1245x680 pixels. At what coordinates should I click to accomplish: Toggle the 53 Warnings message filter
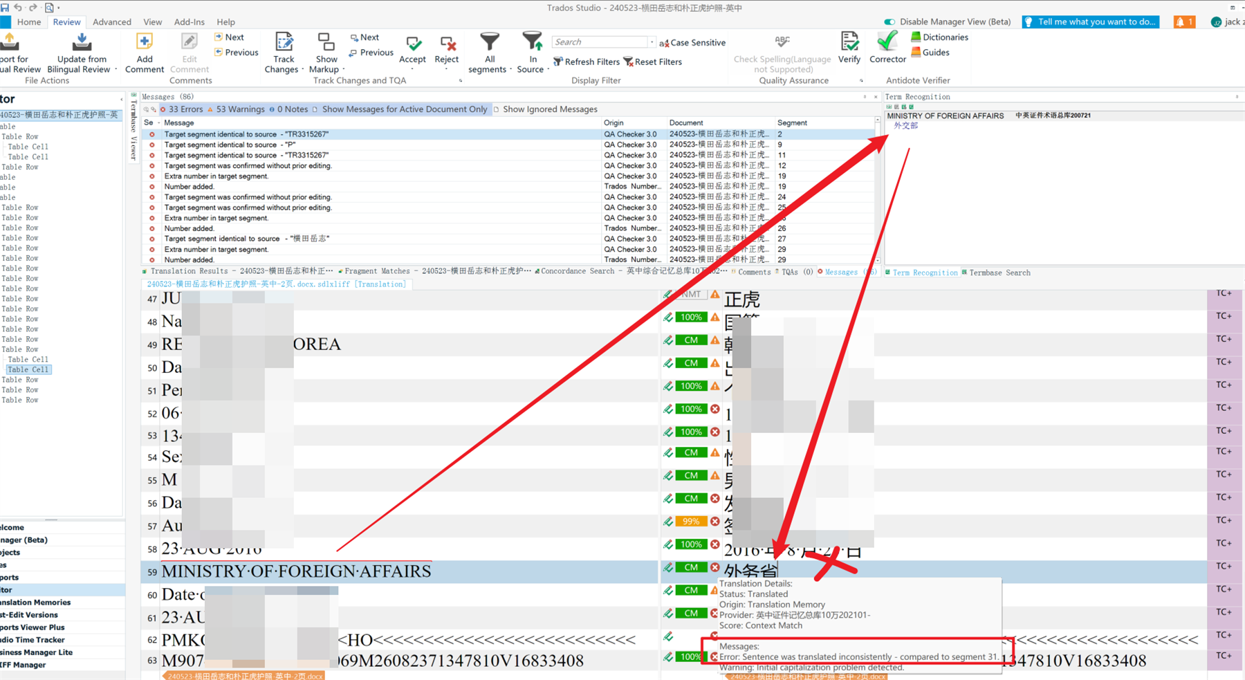[x=236, y=109]
